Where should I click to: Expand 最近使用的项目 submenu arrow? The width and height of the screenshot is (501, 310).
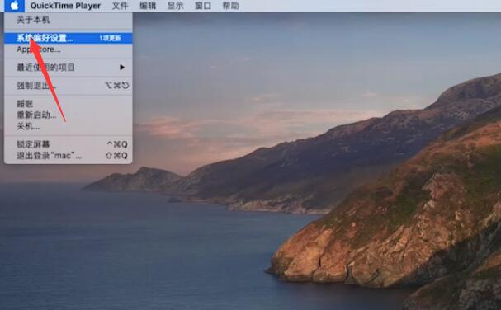coord(122,68)
